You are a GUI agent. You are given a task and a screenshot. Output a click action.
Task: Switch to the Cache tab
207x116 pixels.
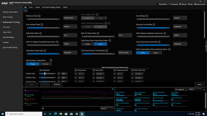(38, 7)
